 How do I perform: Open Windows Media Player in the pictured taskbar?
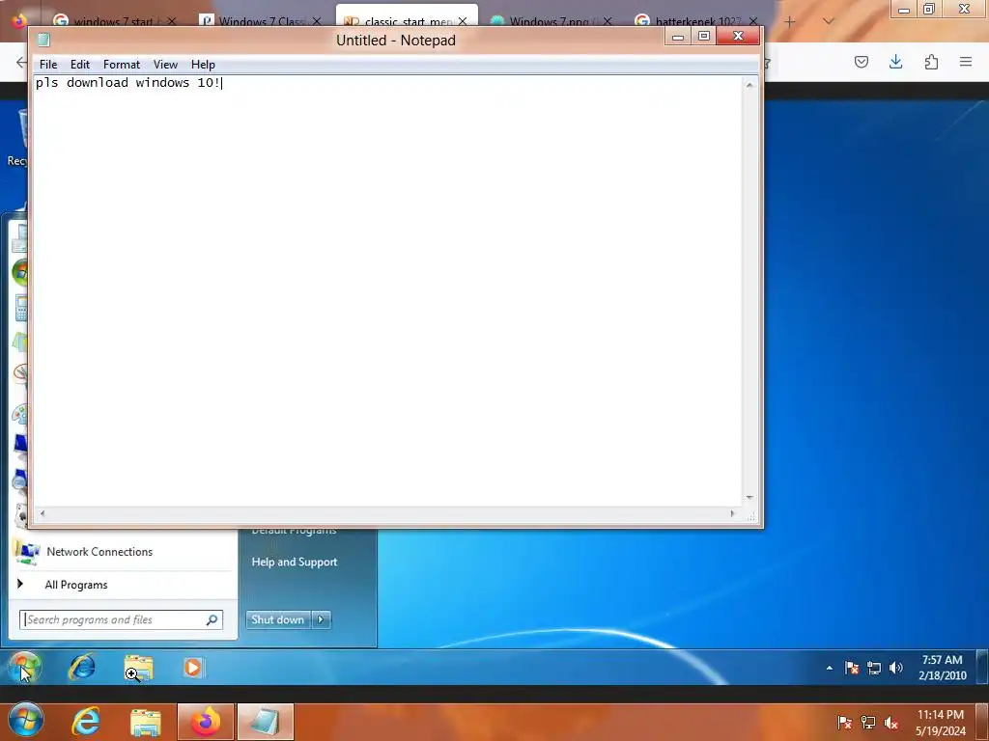point(193,668)
